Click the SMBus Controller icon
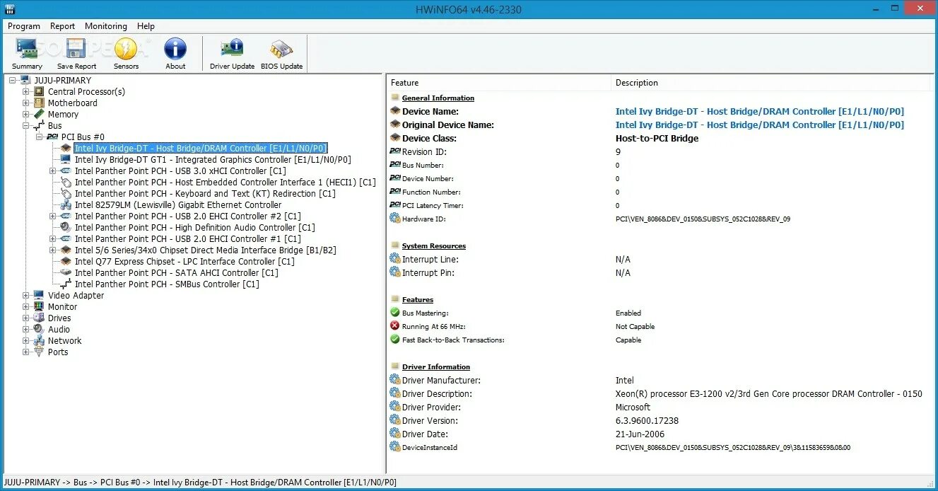This screenshot has width=938, height=491. tap(66, 284)
